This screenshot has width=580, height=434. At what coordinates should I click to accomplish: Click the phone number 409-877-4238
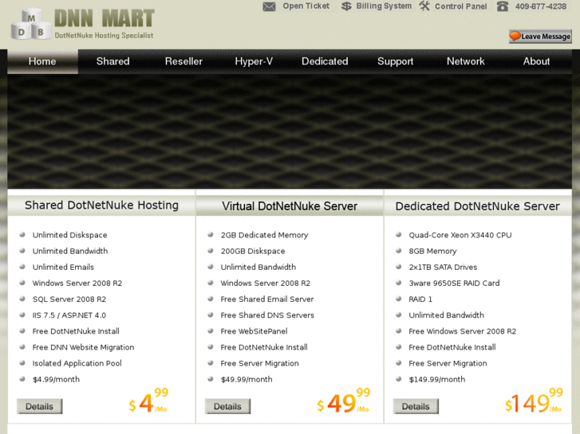click(x=541, y=6)
